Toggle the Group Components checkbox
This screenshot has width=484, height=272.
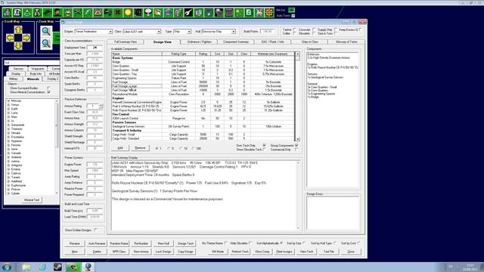point(296,145)
